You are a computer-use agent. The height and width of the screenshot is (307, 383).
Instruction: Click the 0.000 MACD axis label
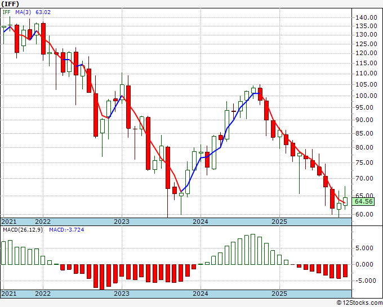pos(364,264)
